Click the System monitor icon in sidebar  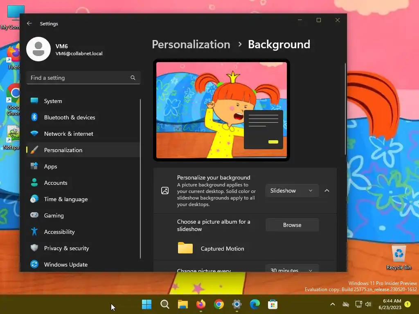pyautogui.click(x=34, y=101)
